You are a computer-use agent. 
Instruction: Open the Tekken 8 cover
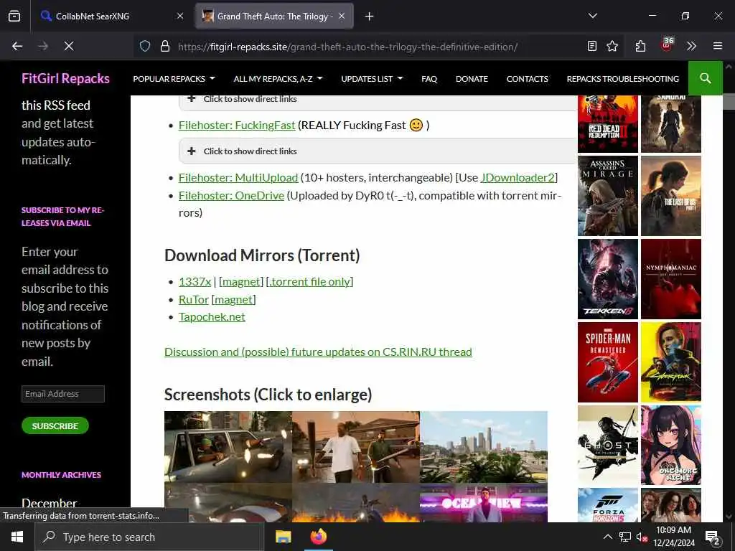607,279
